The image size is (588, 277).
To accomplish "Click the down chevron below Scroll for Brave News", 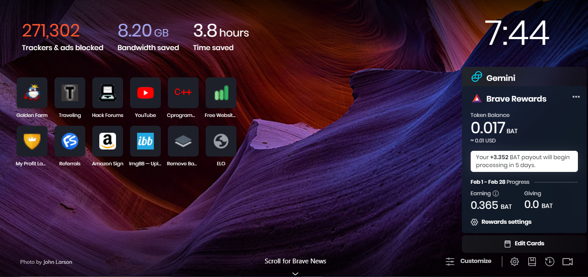I will click(x=295, y=273).
